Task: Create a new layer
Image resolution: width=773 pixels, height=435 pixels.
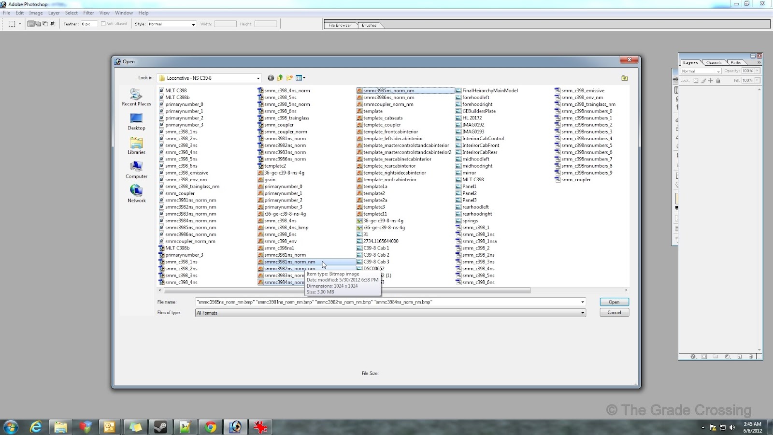Action: tap(740, 357)
